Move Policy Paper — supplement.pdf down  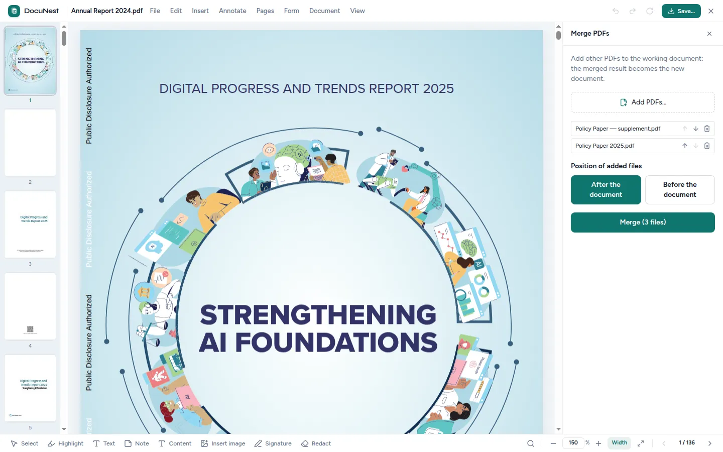696,129
